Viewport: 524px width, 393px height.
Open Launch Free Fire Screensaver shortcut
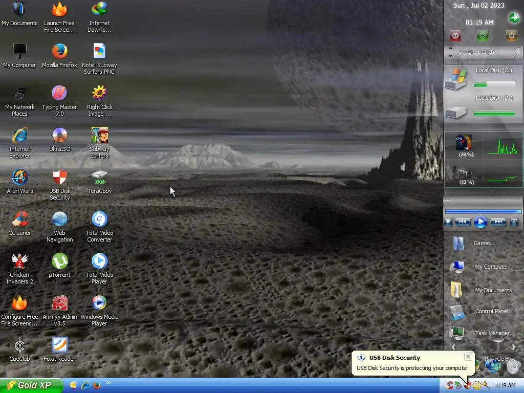click(x=59, y=17)
